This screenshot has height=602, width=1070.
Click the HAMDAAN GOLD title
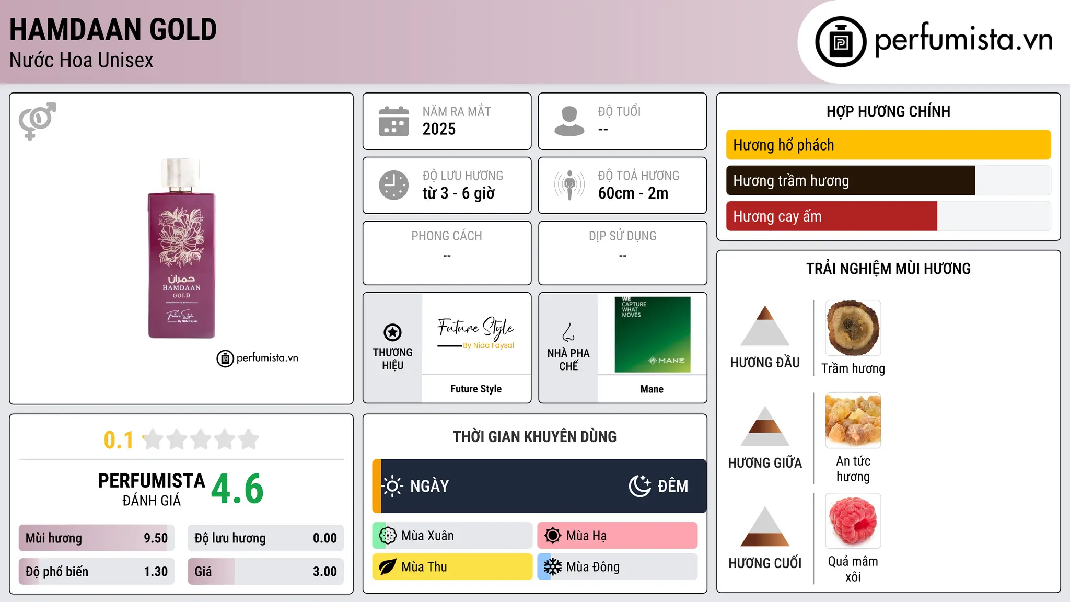tap(113, 29)
